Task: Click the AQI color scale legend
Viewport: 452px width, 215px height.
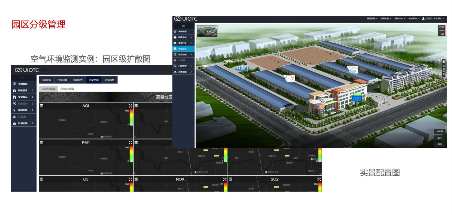Action: 131,117
